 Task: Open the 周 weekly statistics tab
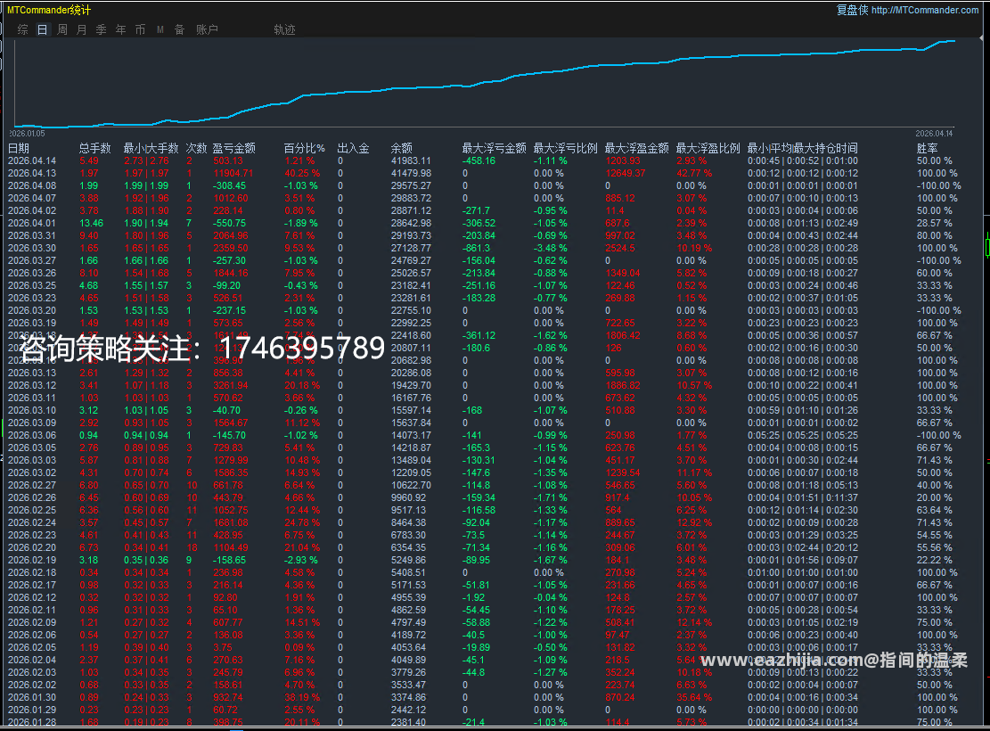click(61, 29)
